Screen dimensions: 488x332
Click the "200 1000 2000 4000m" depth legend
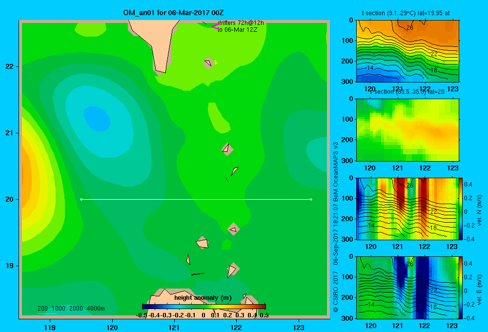tap(71, 309)
